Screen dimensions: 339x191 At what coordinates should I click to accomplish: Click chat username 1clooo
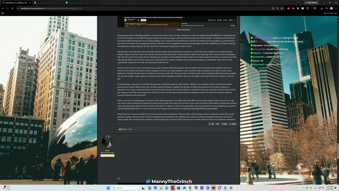click(256, 61)
